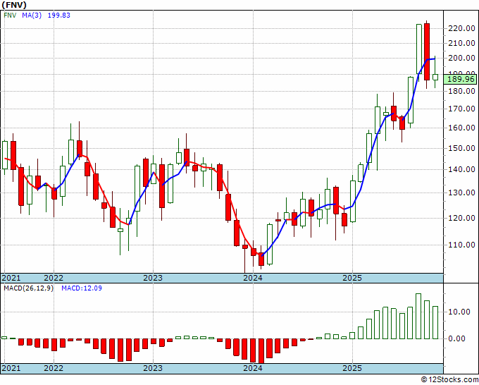This screenshot has width=479, height=385.
Task: Click 2023 on the price chart timeline
Action: coord(153,278)
